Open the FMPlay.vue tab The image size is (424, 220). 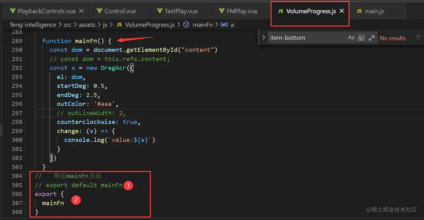[x=242, y=11]
